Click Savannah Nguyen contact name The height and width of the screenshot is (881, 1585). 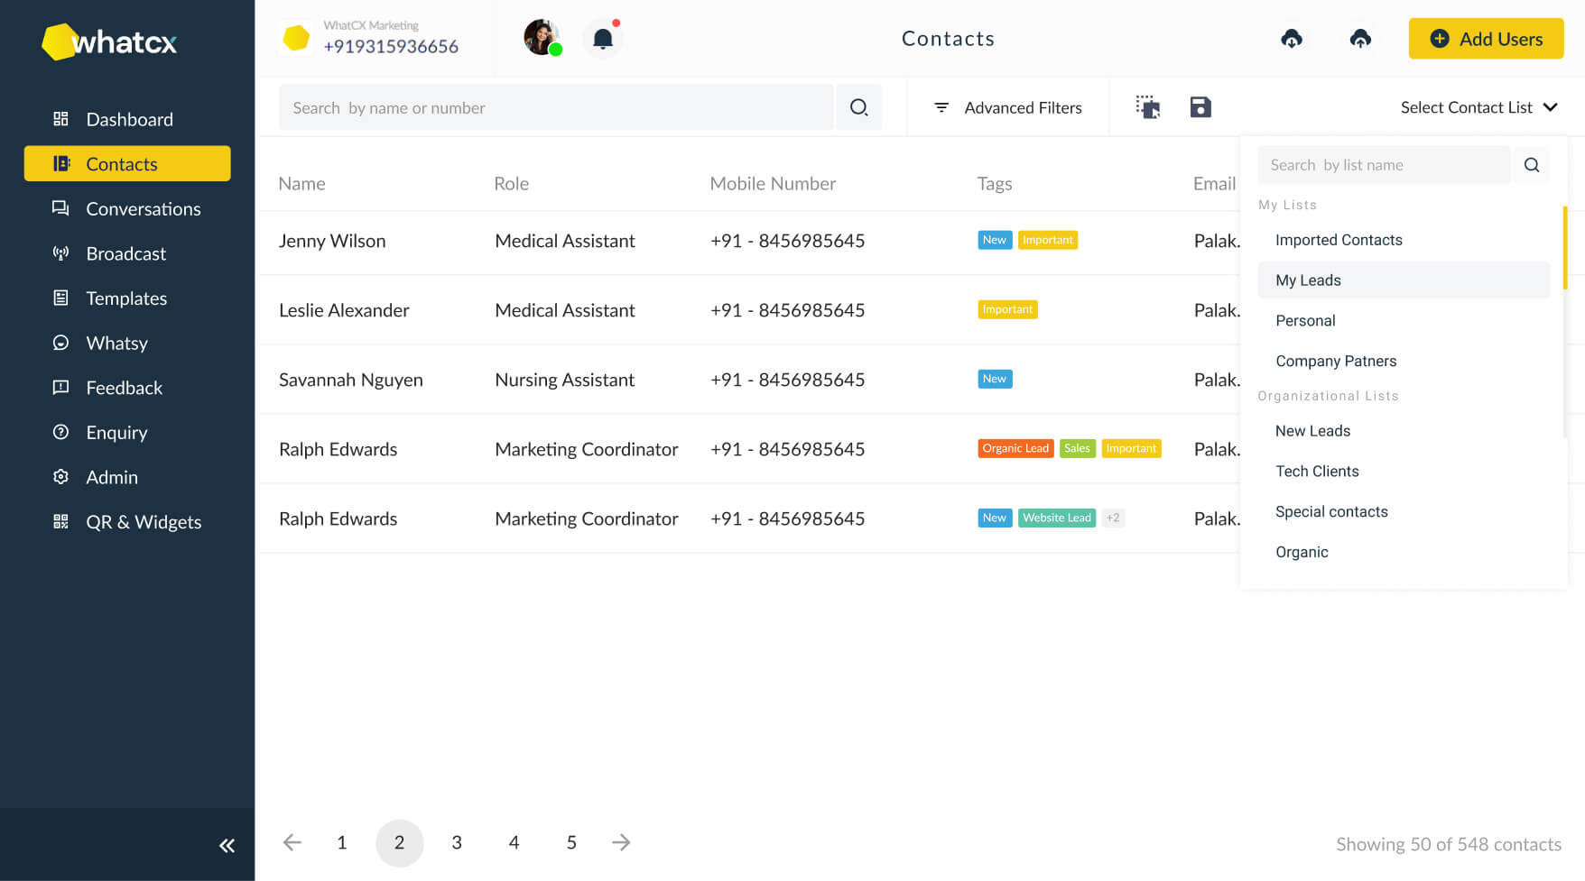(351, 380)
